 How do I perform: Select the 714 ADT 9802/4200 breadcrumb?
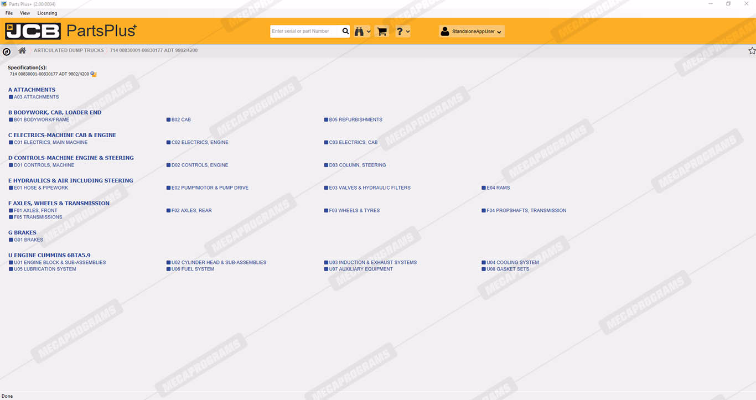point(154,50)
